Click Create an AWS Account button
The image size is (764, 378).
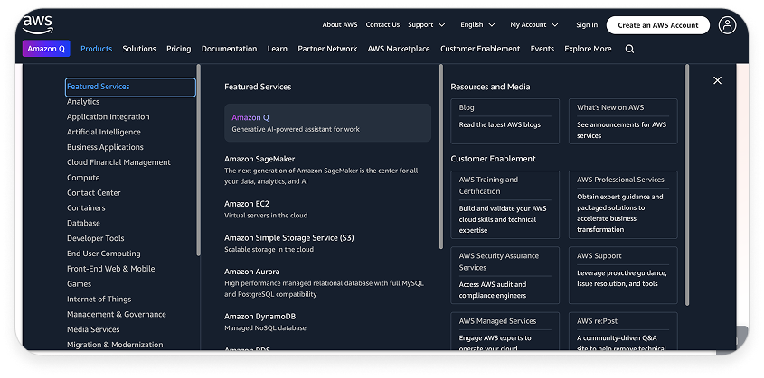[658, 25]
